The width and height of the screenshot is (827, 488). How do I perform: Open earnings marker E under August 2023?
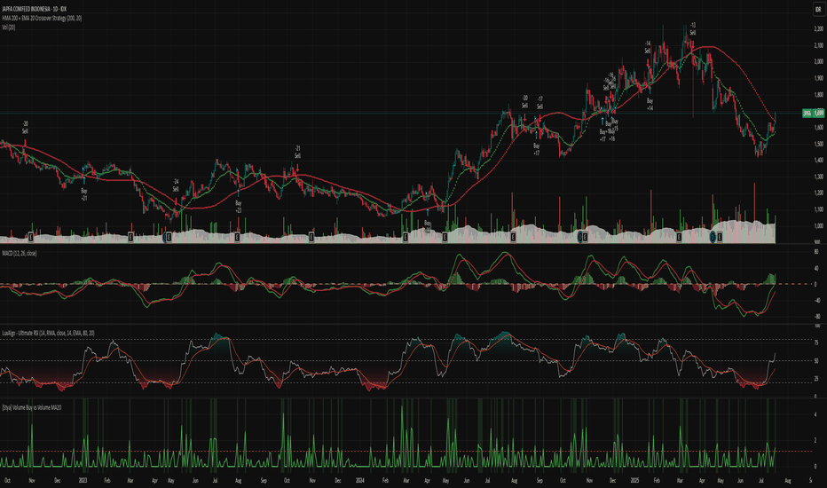(x=237, y=238)
